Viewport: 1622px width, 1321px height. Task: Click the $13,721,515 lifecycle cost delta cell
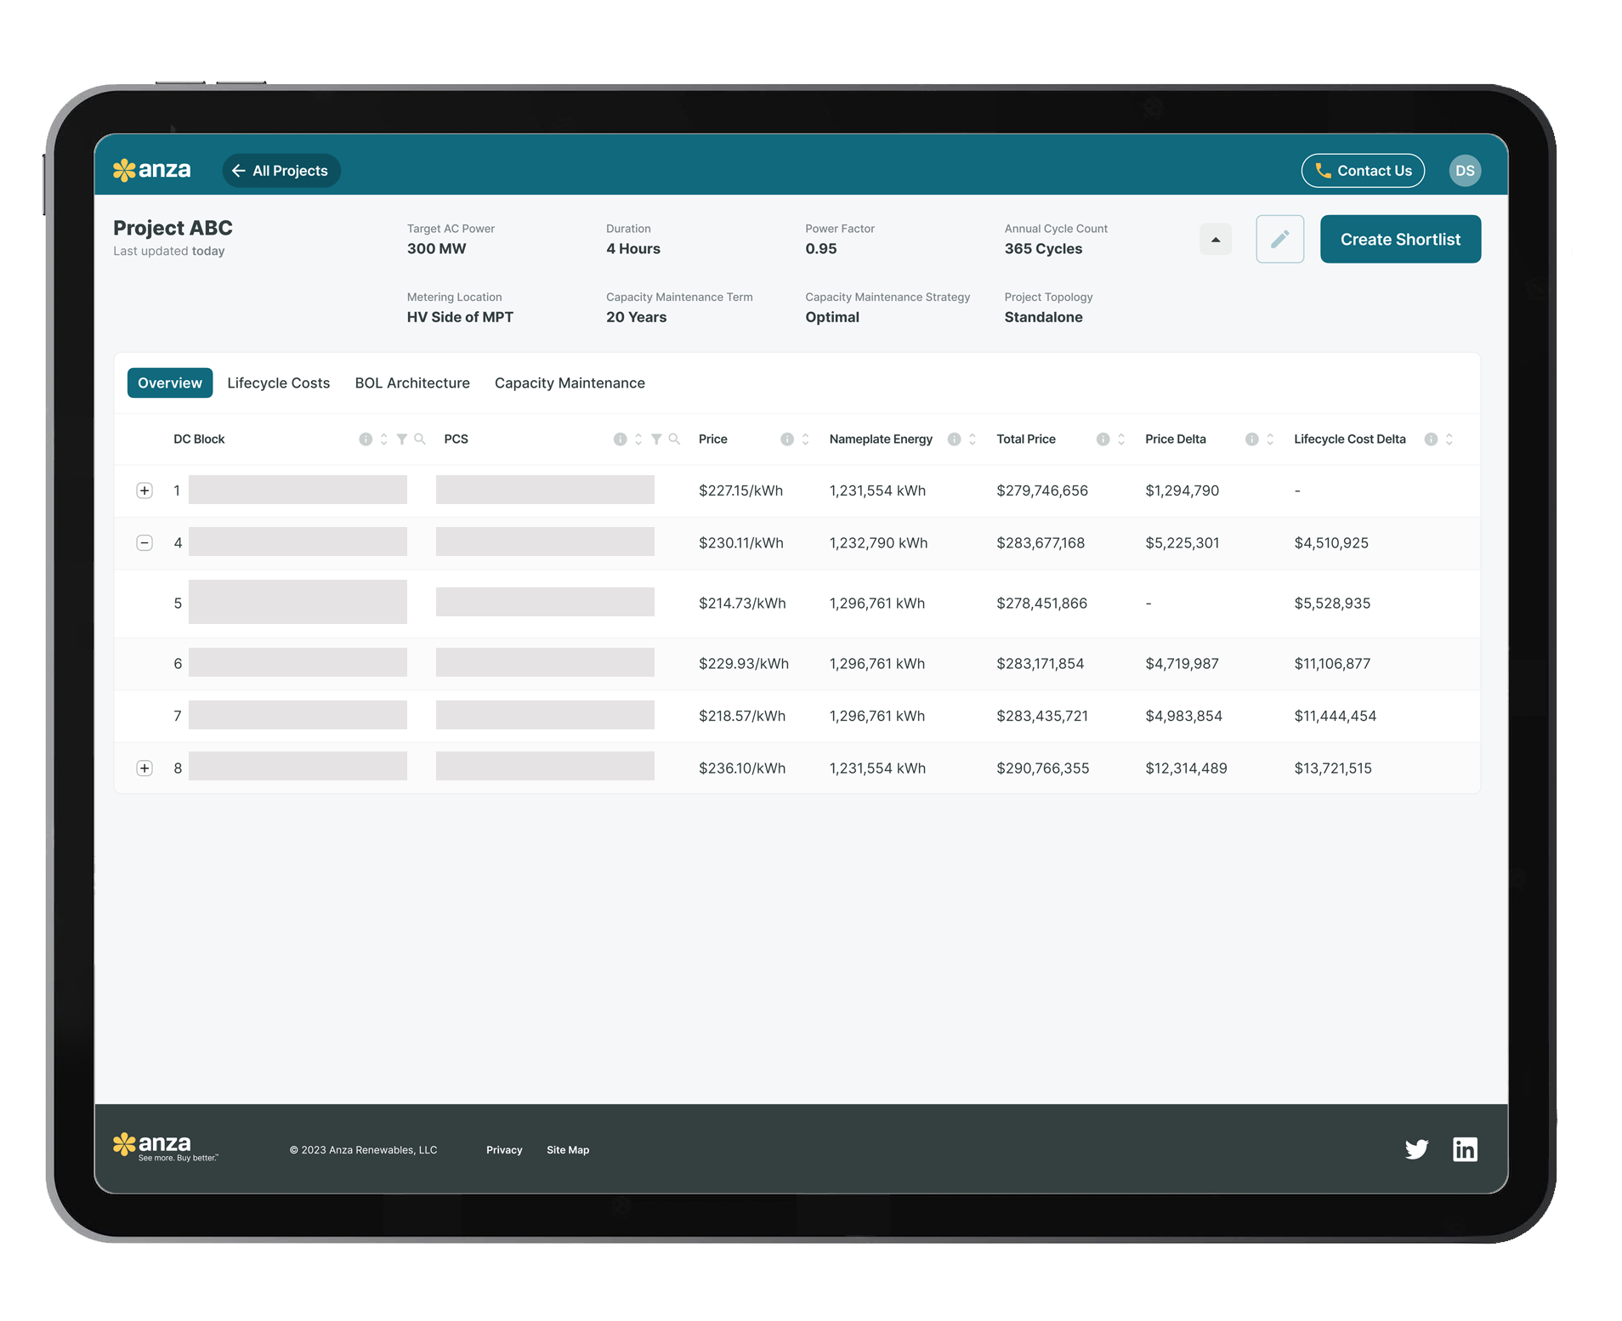[1333, 768]
